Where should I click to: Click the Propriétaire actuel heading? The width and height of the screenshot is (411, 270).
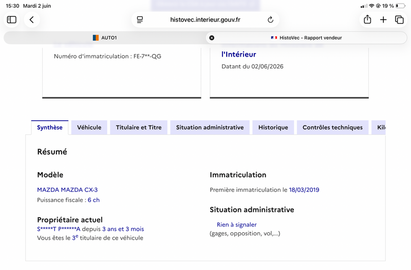pyautogui.click(x=70, y=220)
